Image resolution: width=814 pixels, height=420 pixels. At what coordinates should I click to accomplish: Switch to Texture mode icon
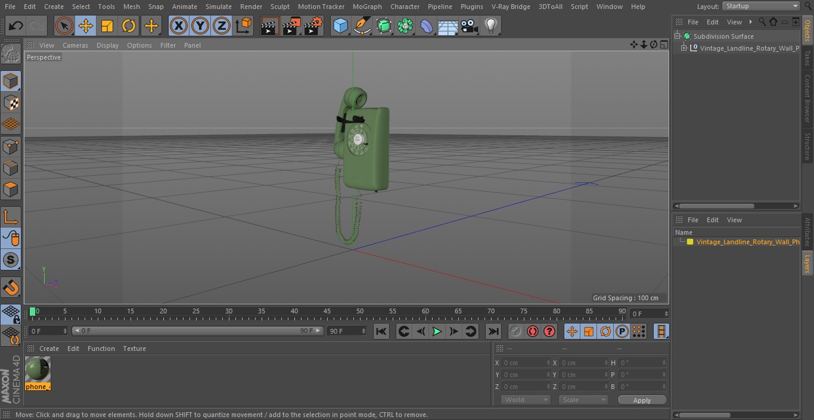click(x=11, y=103)
